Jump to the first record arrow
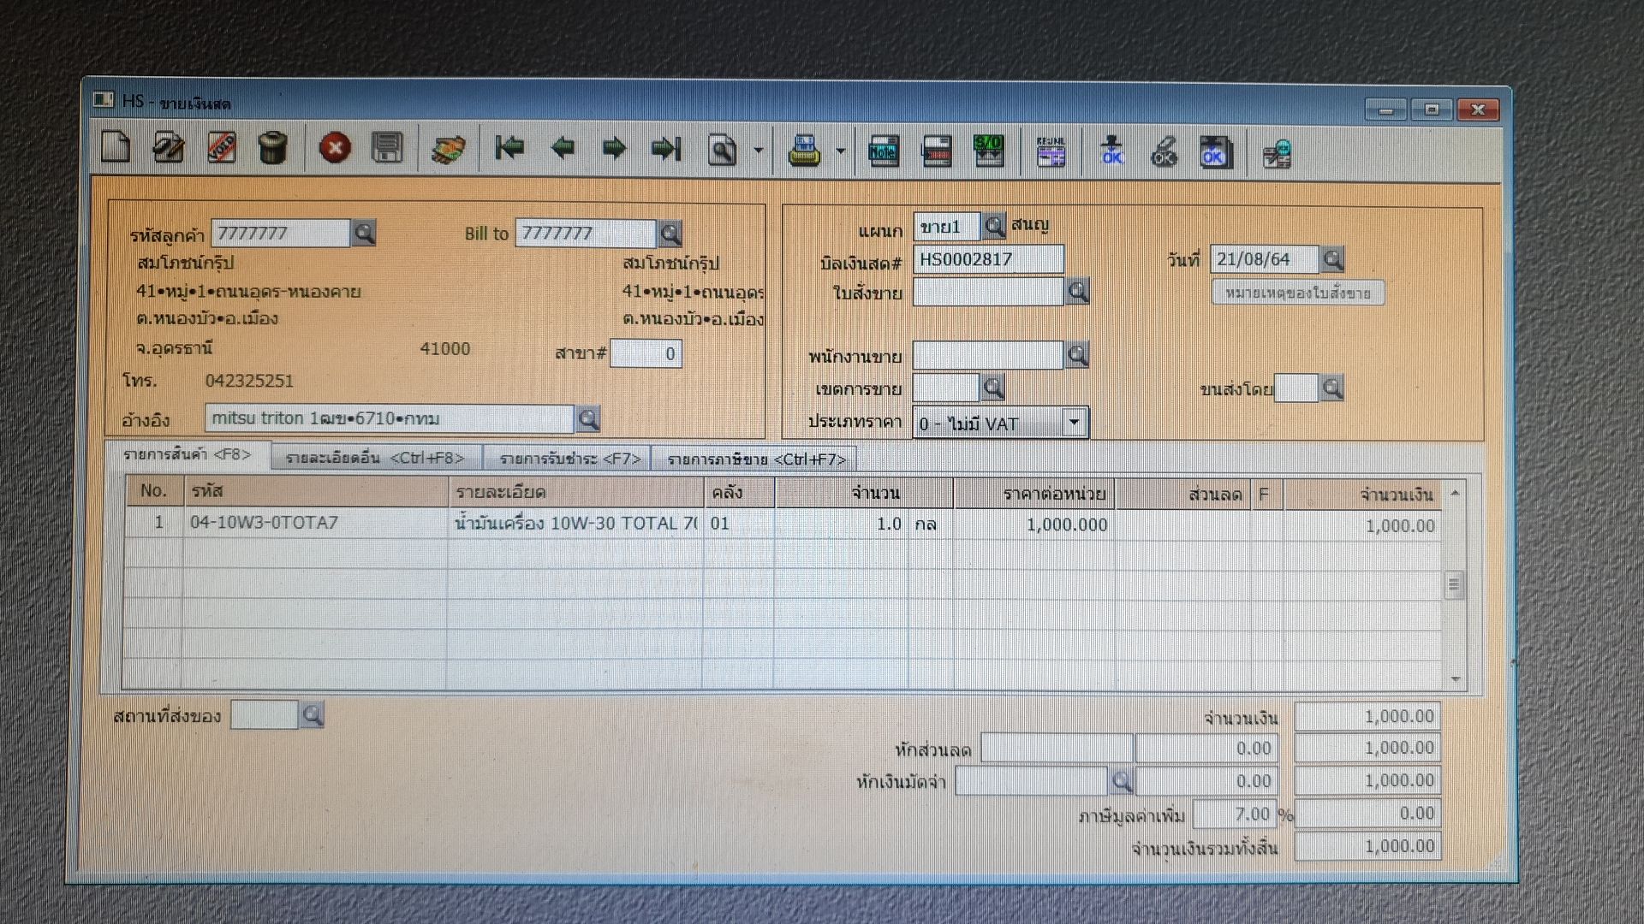 click(x=509, y=148)
